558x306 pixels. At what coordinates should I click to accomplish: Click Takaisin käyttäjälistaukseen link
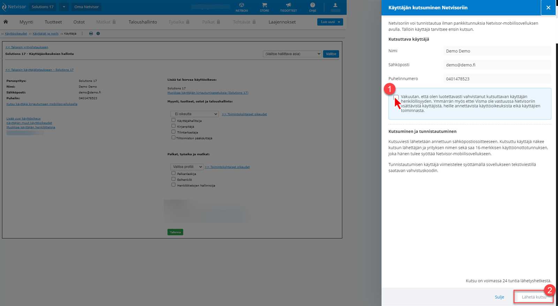pos(39,70)
